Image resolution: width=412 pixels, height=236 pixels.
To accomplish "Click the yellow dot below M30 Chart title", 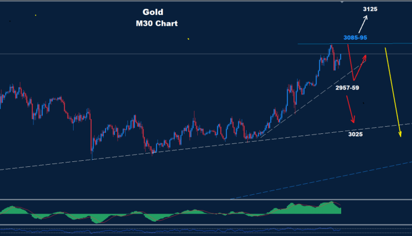I will 188,39.
